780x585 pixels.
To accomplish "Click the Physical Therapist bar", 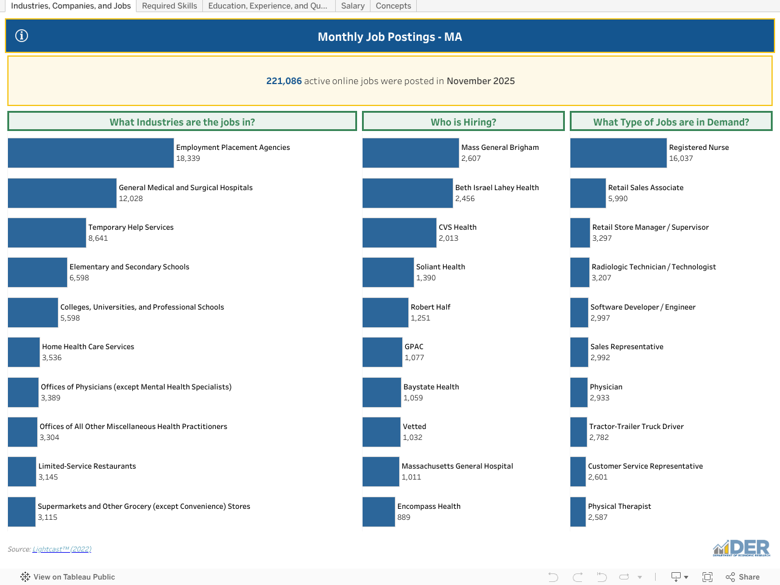I will pos(578,512).
